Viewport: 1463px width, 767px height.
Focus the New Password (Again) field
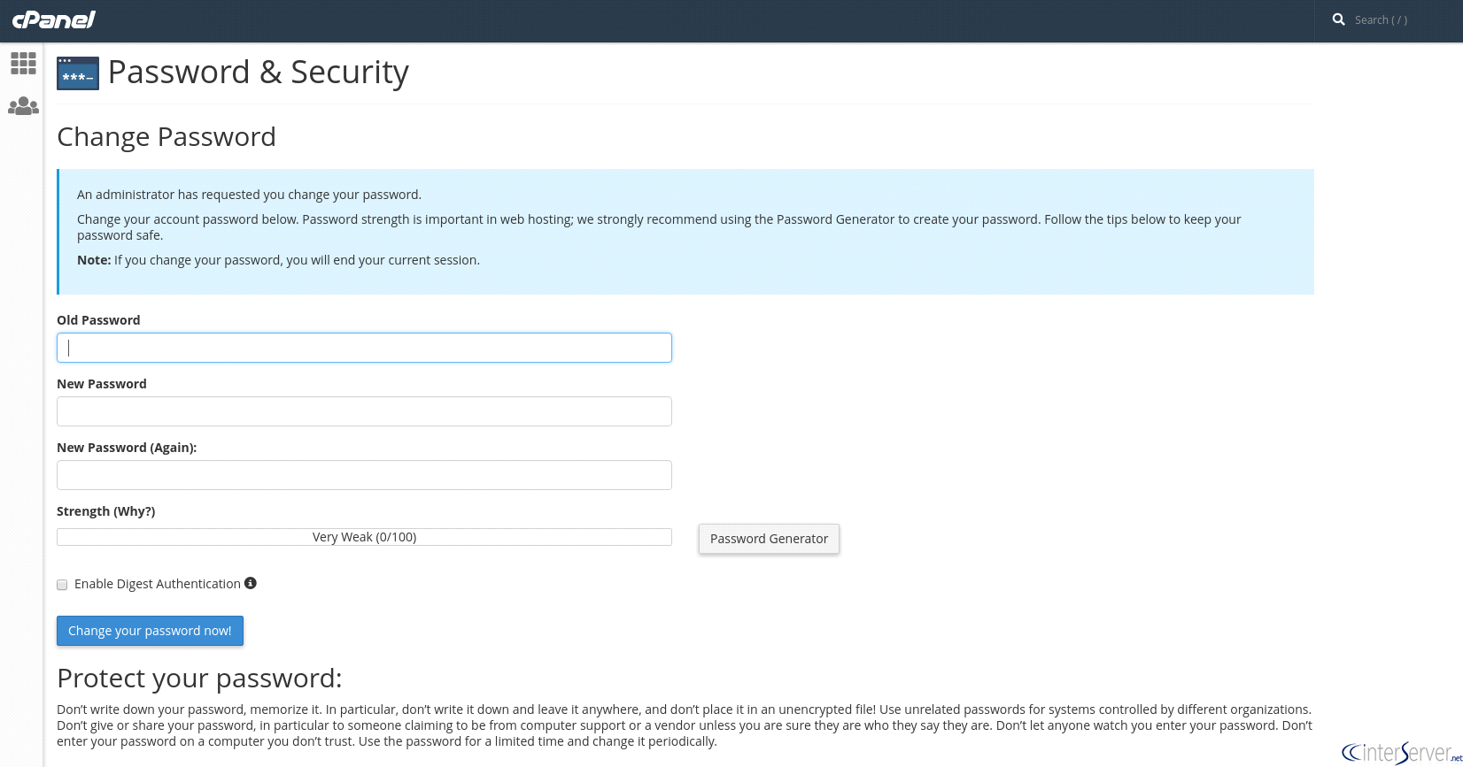click(x=364, y=475)
